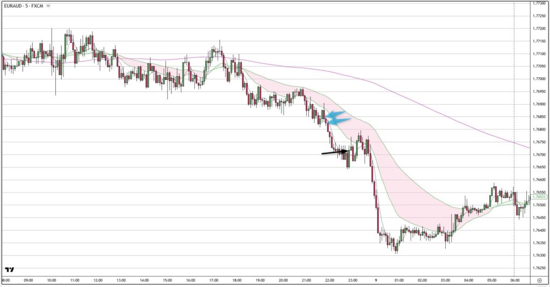Image resolution: width=550 pixels, height=287 pixels.
Task: Click the 12:00 label on time axis
Action: coord(98,280)
